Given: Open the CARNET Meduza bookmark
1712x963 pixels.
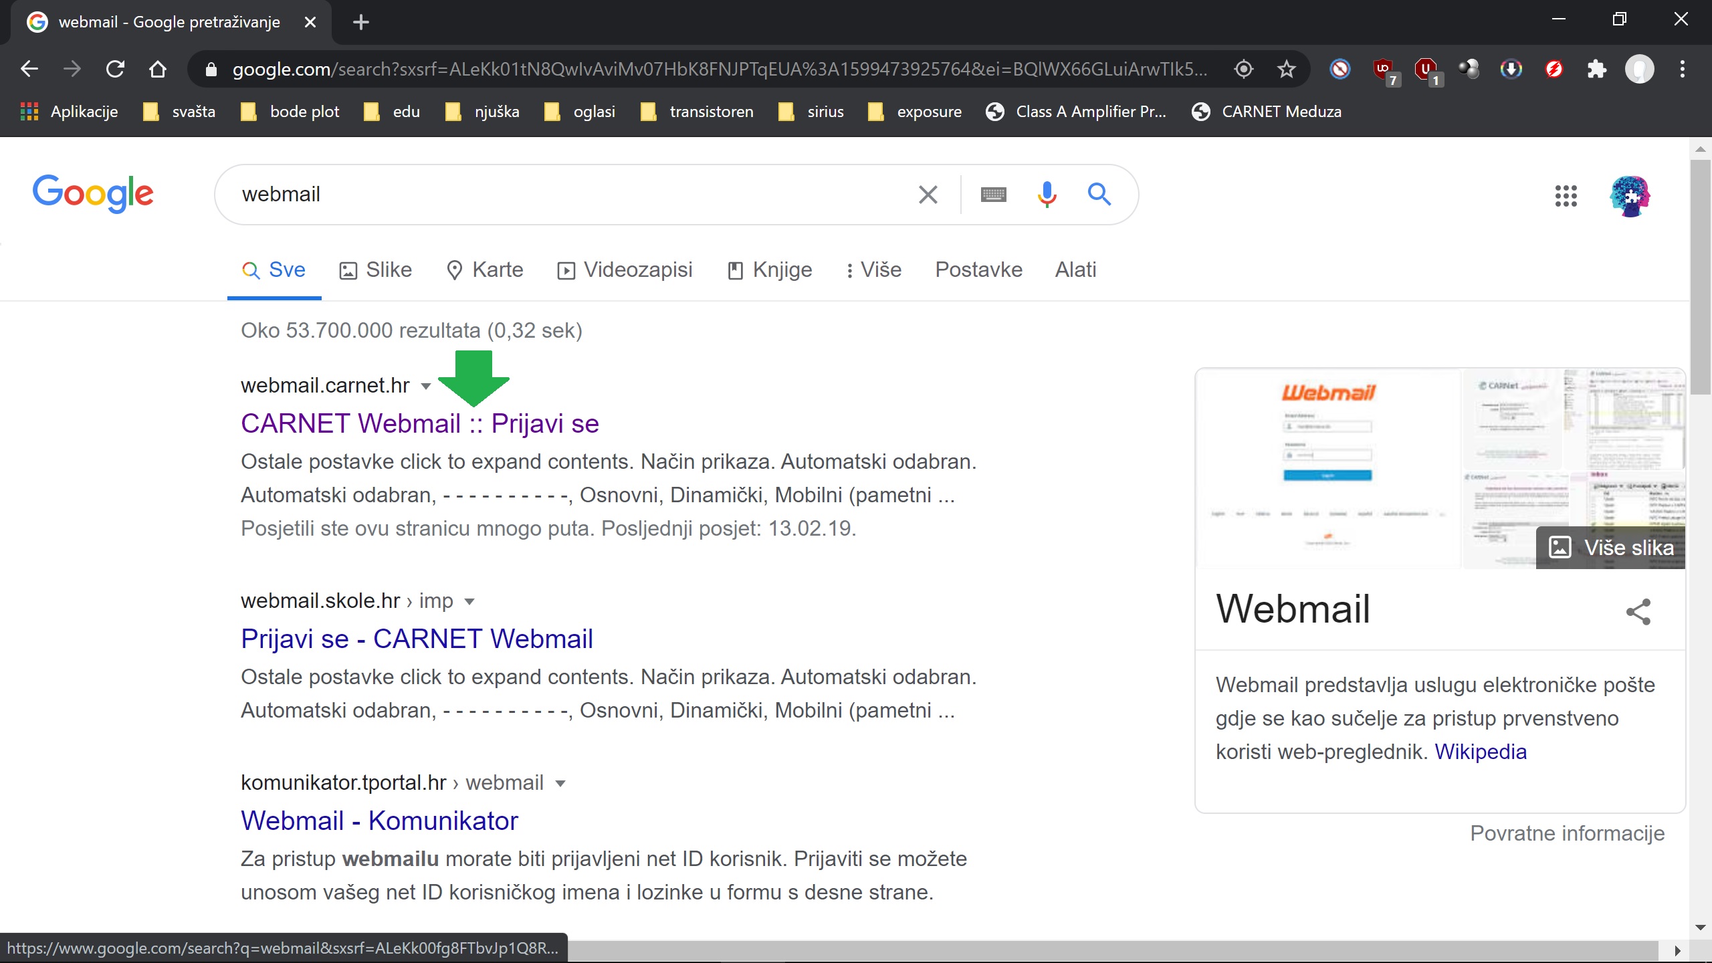Looking at the screenshot, I should coord(1267,112).
